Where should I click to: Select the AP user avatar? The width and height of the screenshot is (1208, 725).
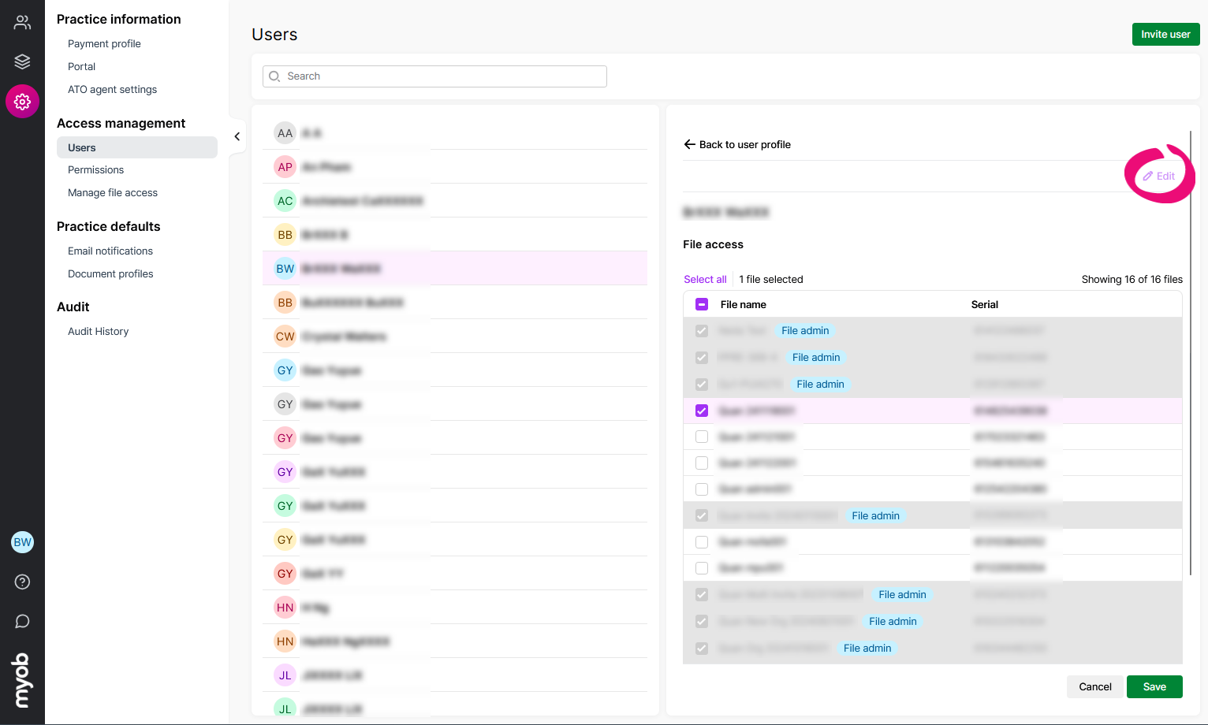click(285, 167)
